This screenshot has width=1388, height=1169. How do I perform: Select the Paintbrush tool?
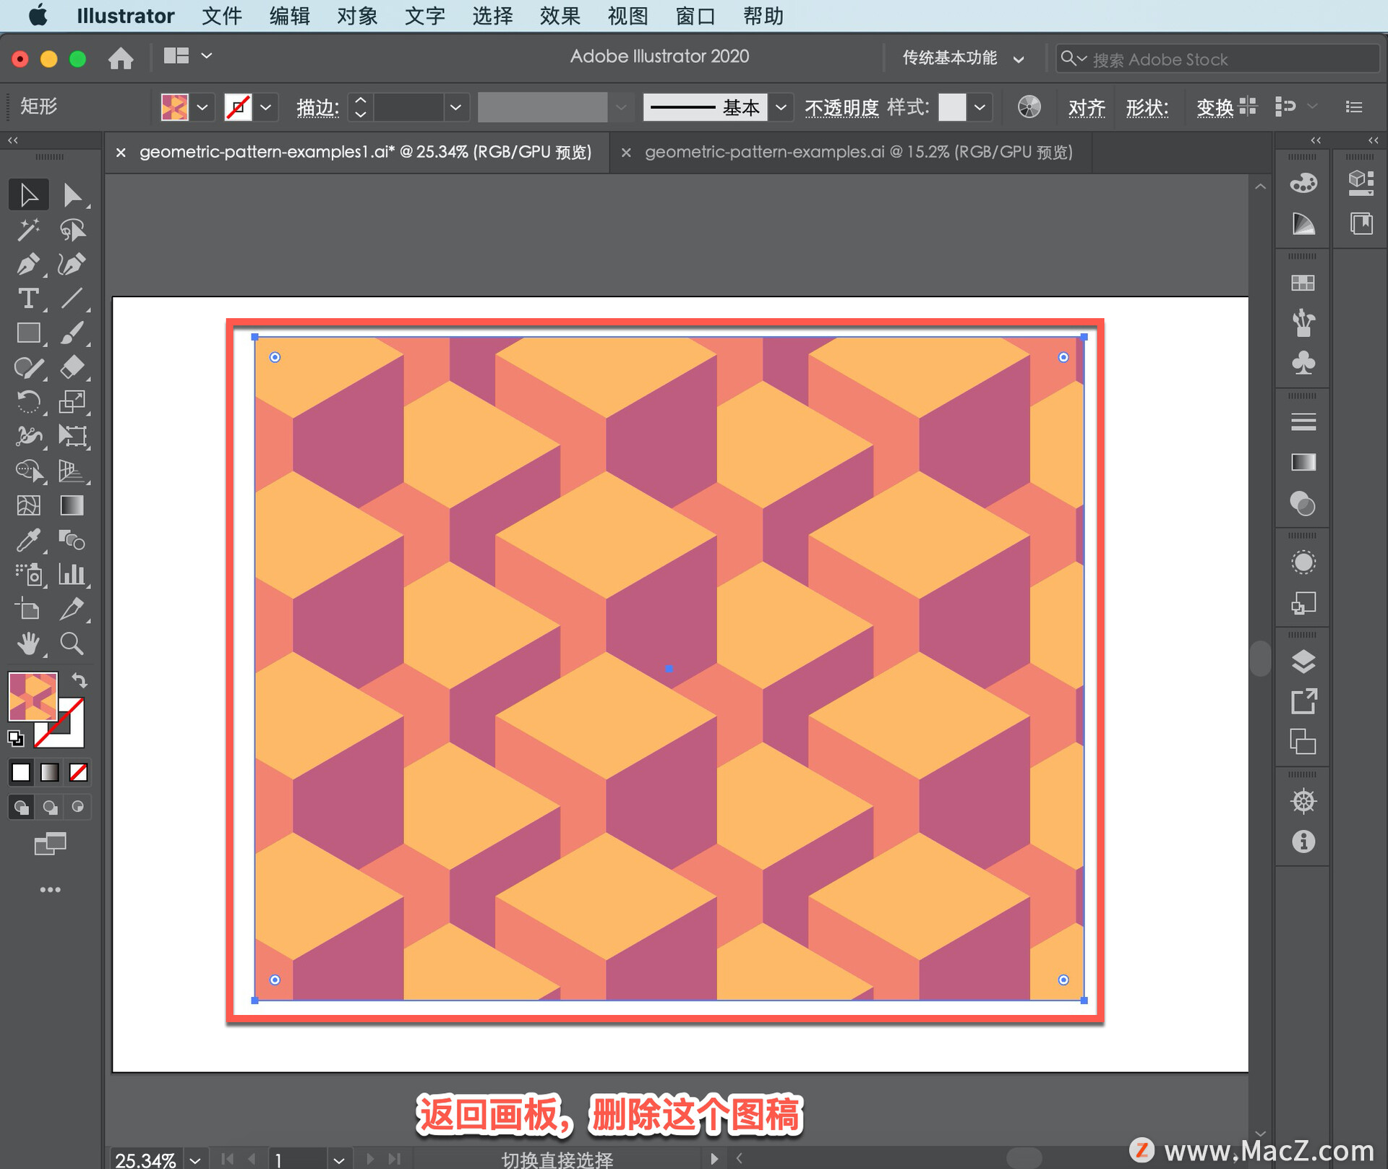(x=72, y=333)
